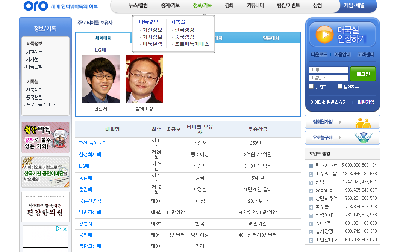Click sidebar 중국랭킹 link
This screenshot has width=406, height=252.
tap(34, 97)
